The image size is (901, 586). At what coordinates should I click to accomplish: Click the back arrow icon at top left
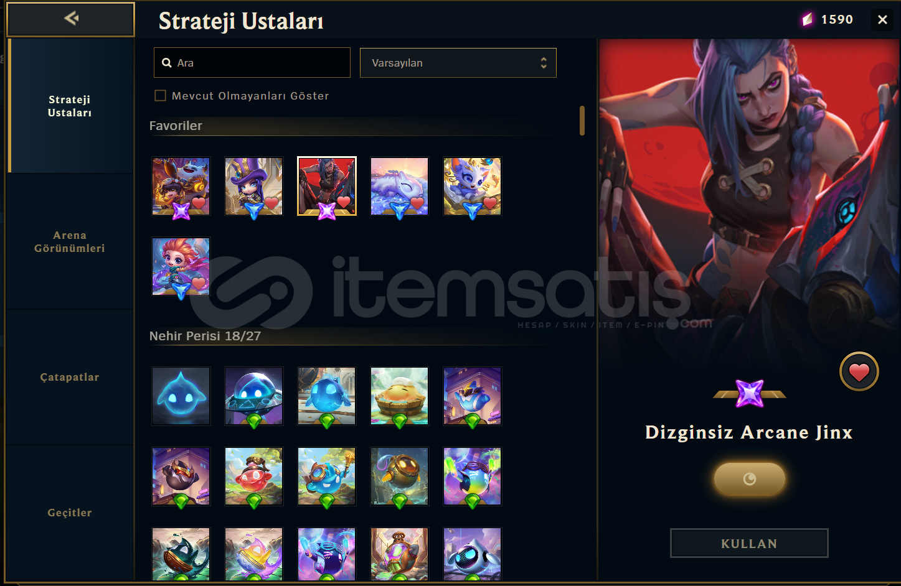[x=71, y=19]
